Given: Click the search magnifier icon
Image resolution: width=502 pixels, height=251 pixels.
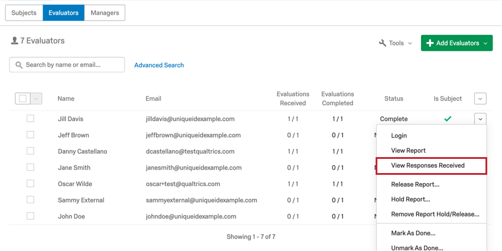Looking at the screenshot, I should [19, 65].
